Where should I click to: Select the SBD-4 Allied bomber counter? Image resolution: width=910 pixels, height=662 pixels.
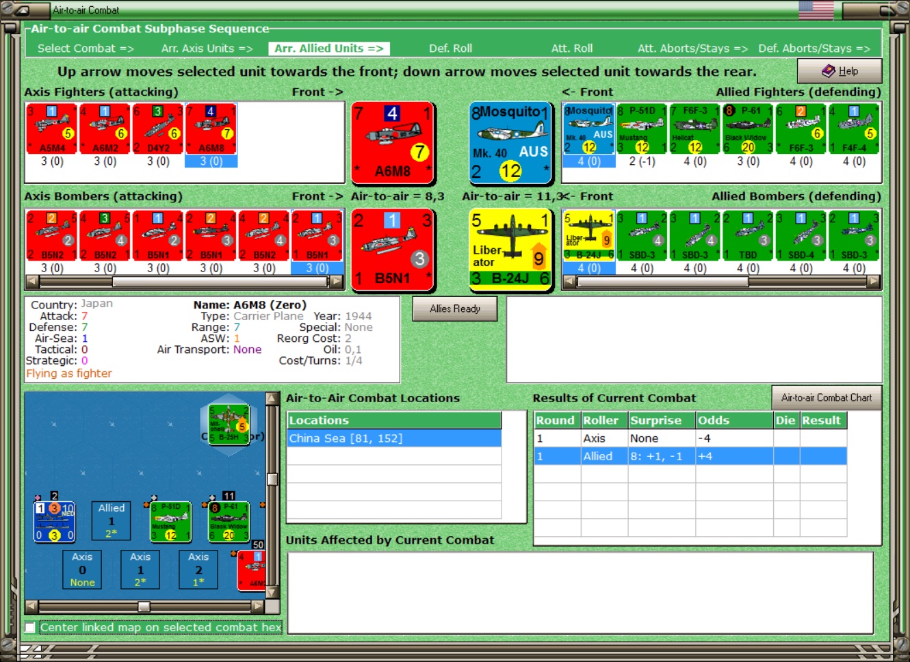coord(801,235)
